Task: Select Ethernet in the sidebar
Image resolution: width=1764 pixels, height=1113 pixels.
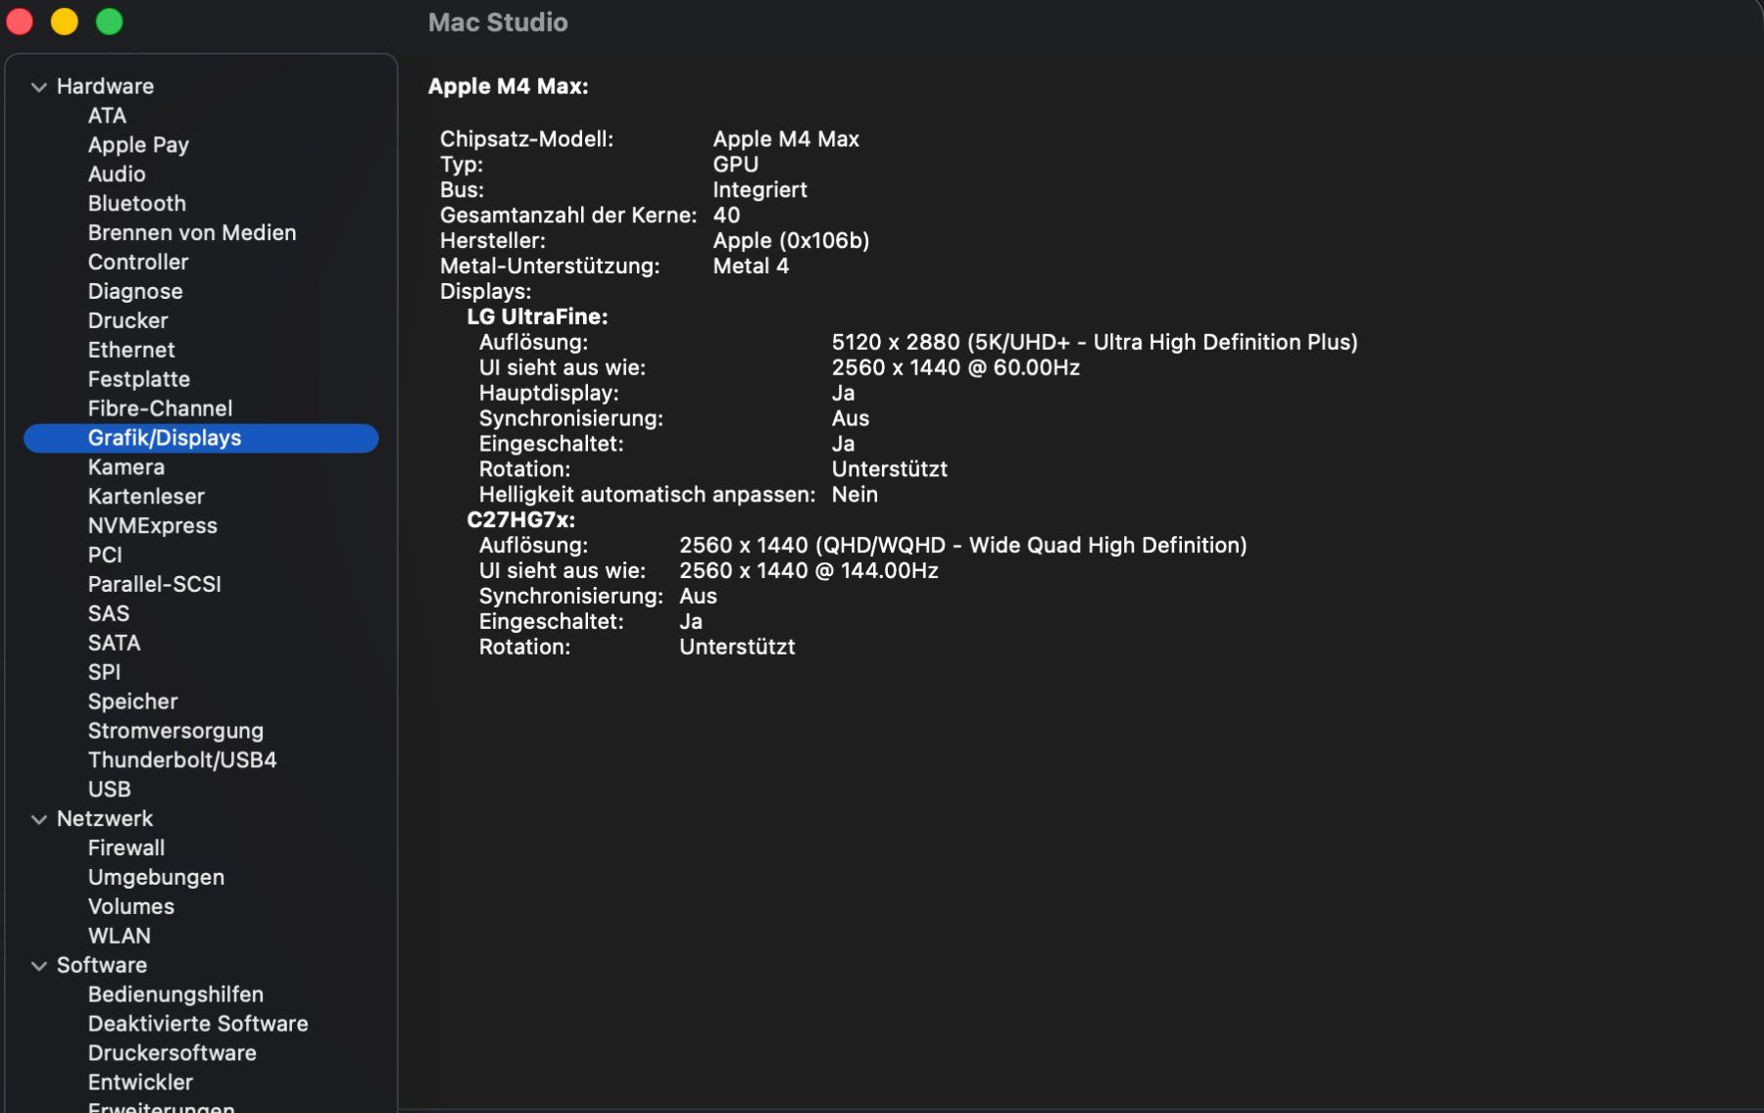Action: (x=131, y=351)
